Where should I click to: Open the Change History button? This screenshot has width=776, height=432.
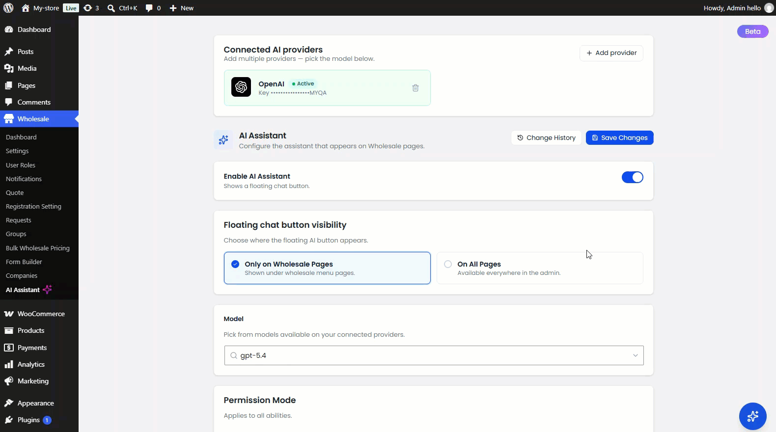pyautogui.click(x=546, y=138)
